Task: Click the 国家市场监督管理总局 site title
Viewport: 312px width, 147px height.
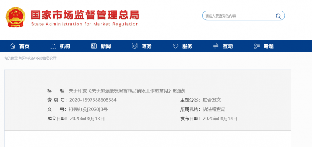Action: point(85,15)
